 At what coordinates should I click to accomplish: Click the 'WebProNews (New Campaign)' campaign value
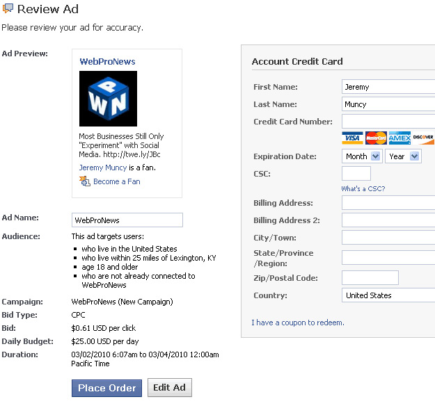pos(122,302)
